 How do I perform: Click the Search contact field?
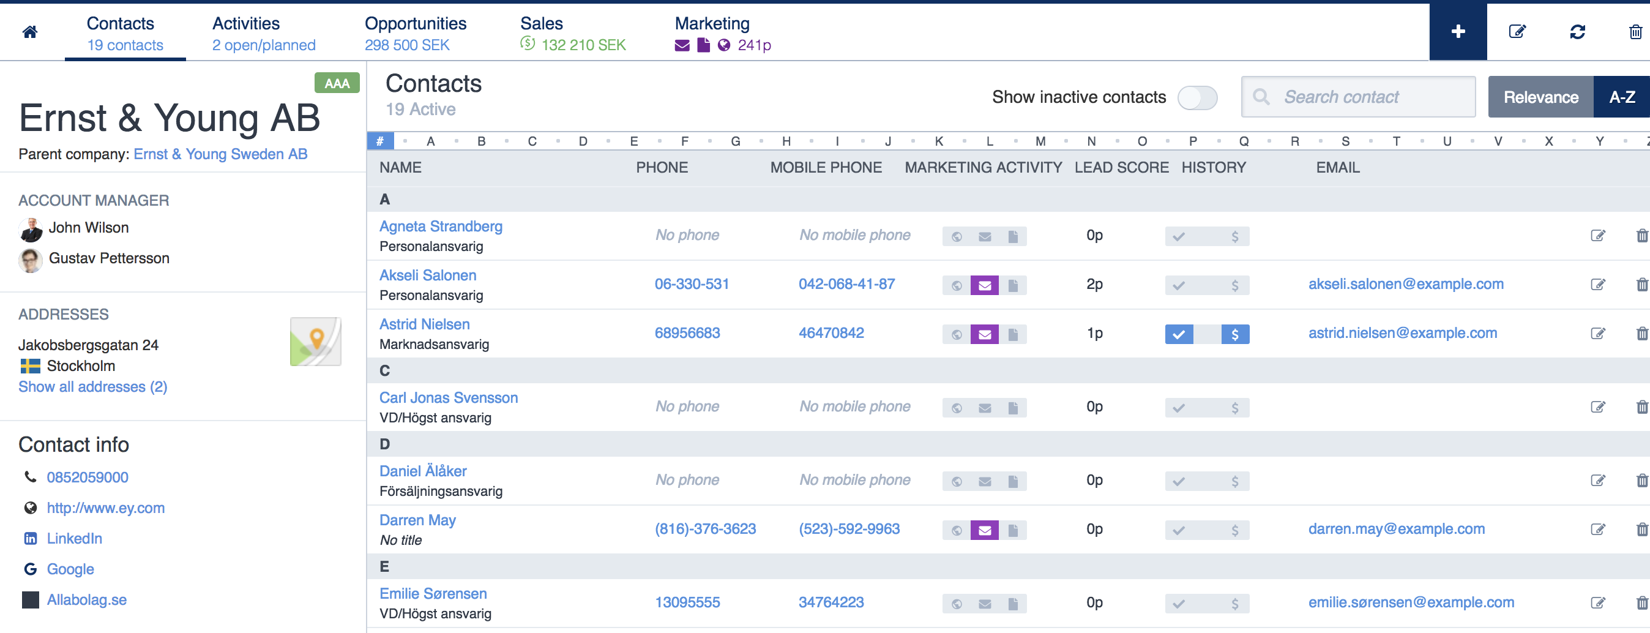[x=1358, y=97]
